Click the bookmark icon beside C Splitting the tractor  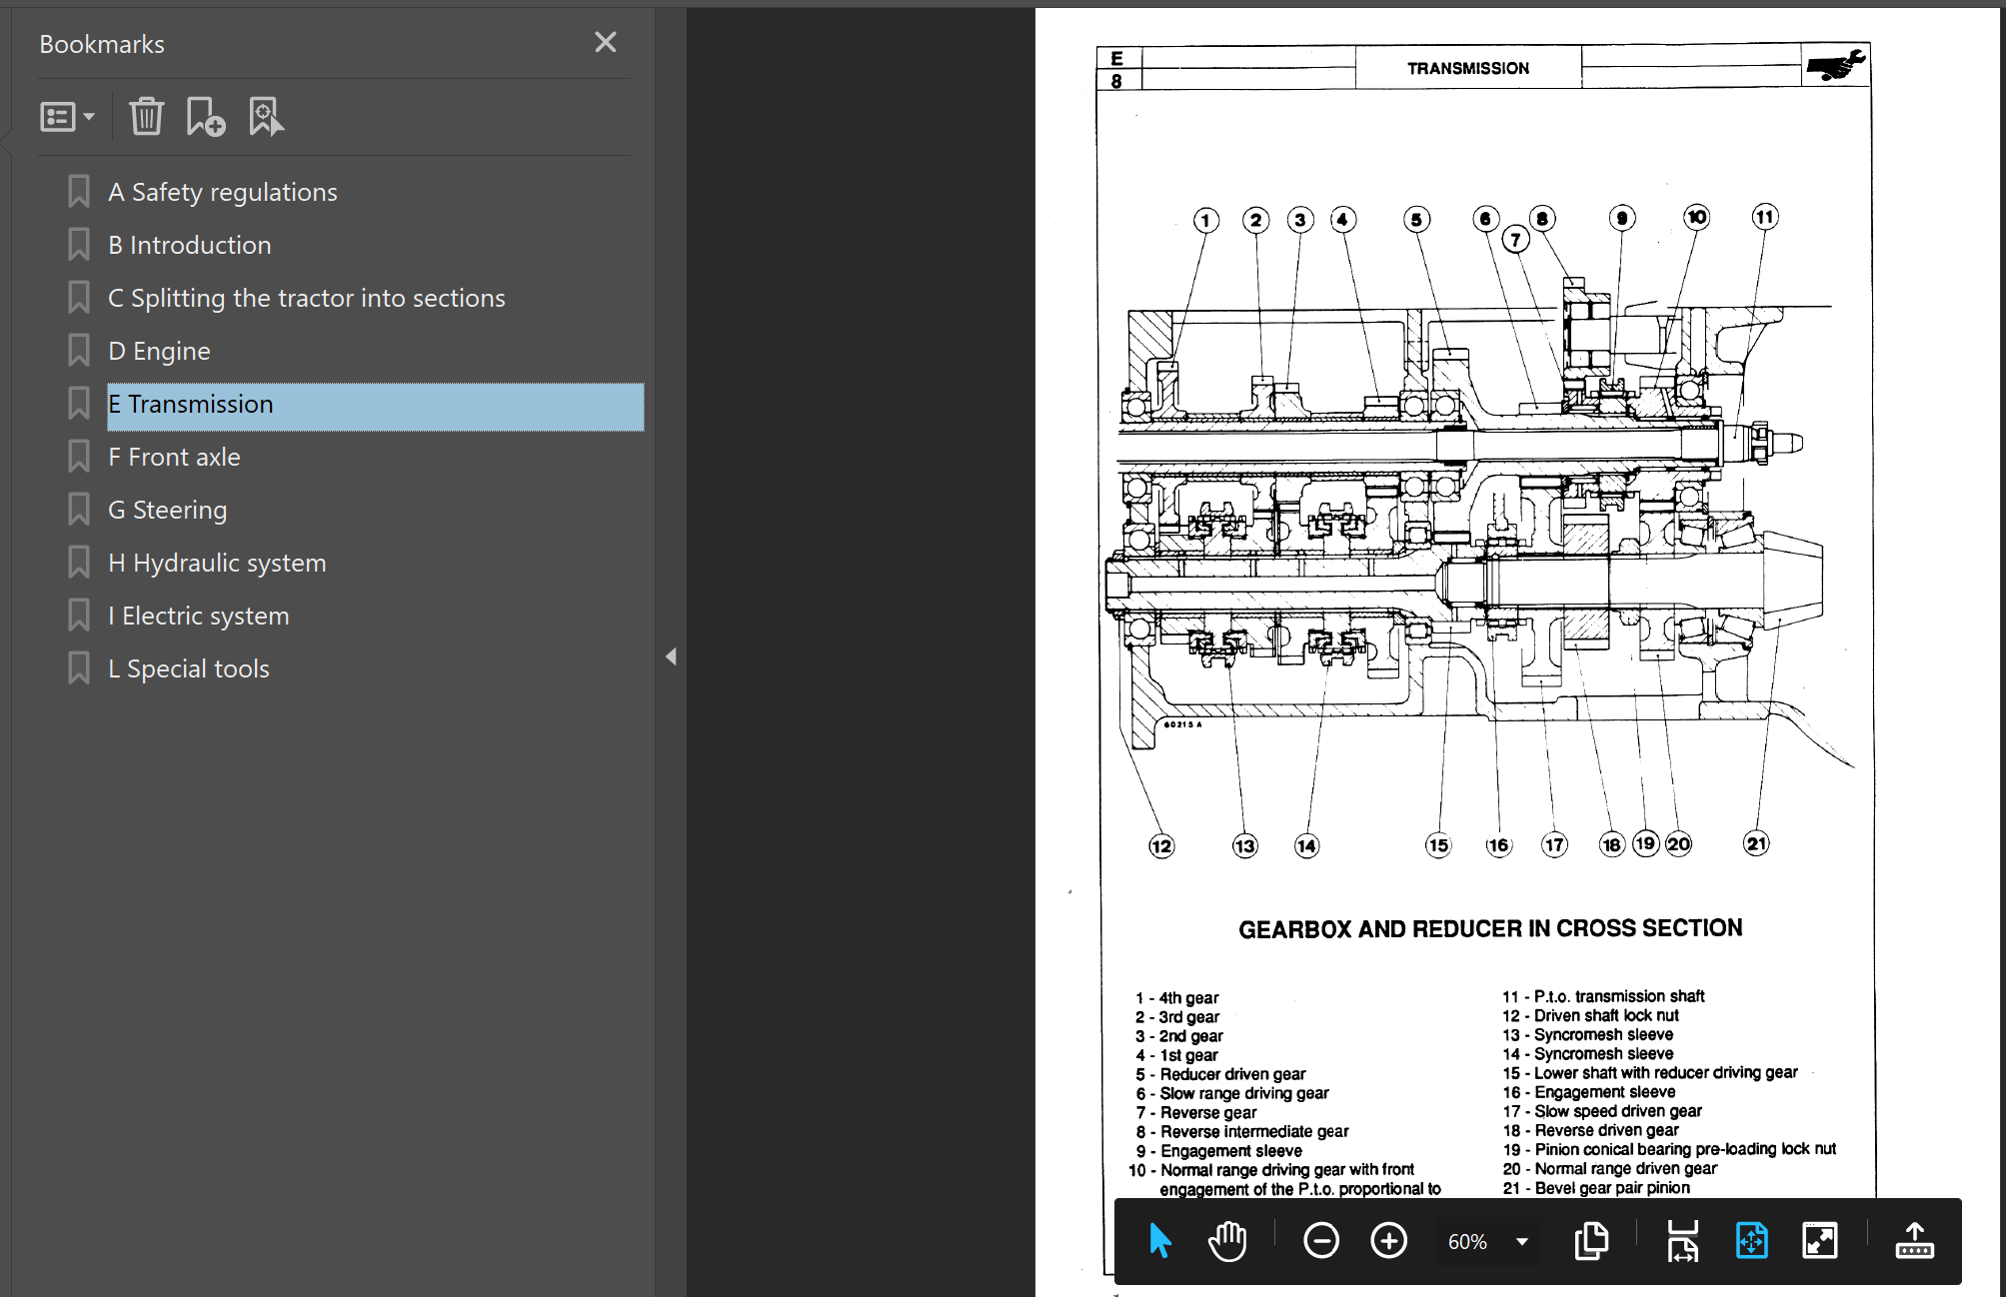(79, 297)
